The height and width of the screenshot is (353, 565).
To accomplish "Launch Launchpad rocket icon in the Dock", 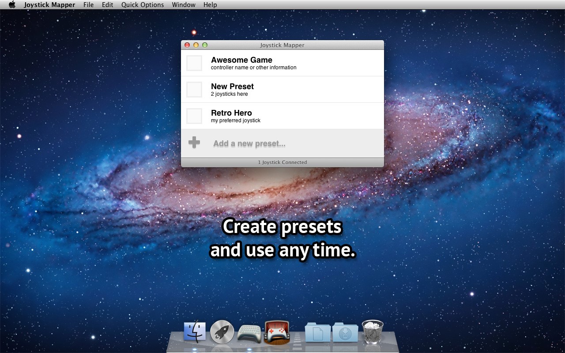I will pos(222,332).
